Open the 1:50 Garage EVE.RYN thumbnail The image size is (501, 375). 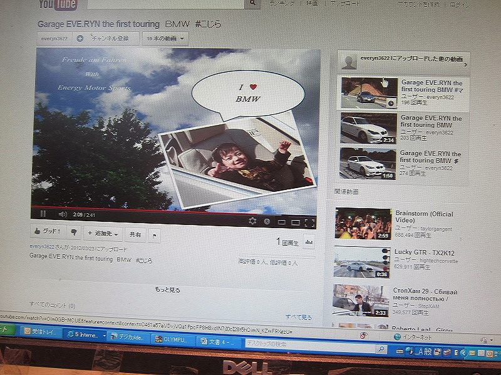pyautogui.click(x=368, y=164)
